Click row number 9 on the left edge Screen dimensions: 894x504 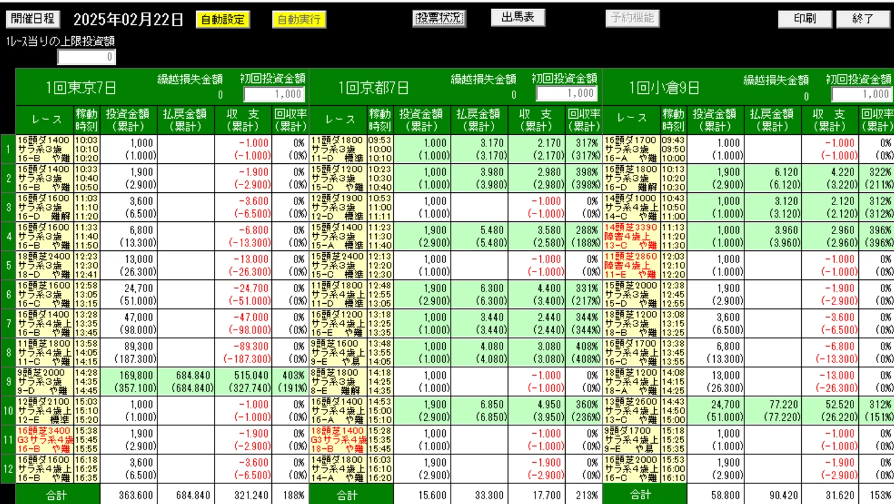tap(8, 382)
